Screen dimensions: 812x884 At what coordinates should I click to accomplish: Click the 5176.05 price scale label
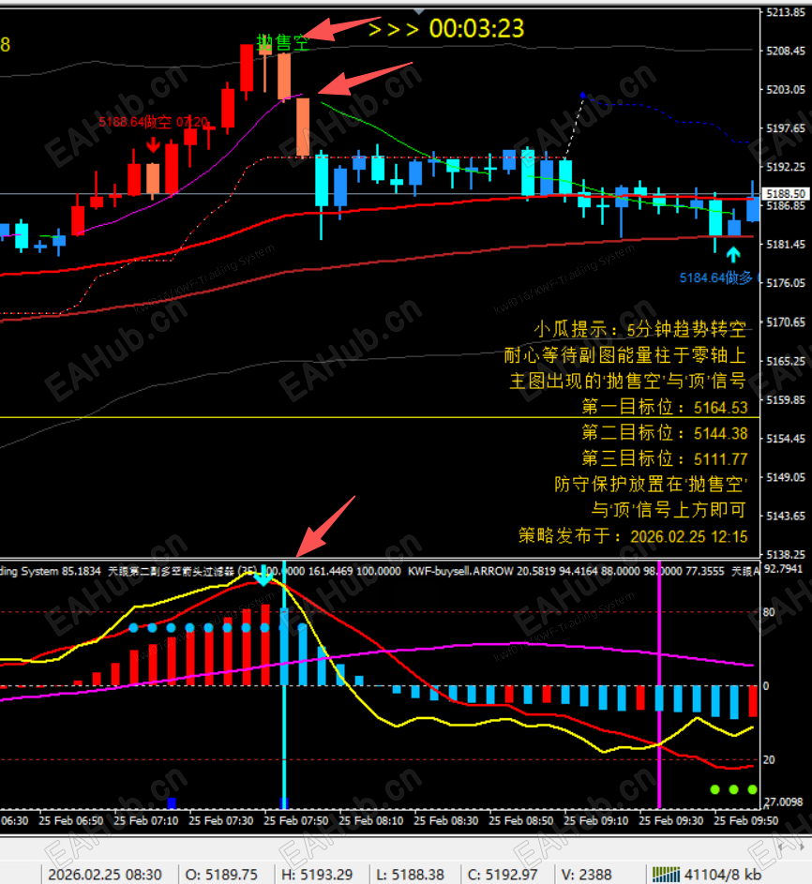tap(786, 283)
